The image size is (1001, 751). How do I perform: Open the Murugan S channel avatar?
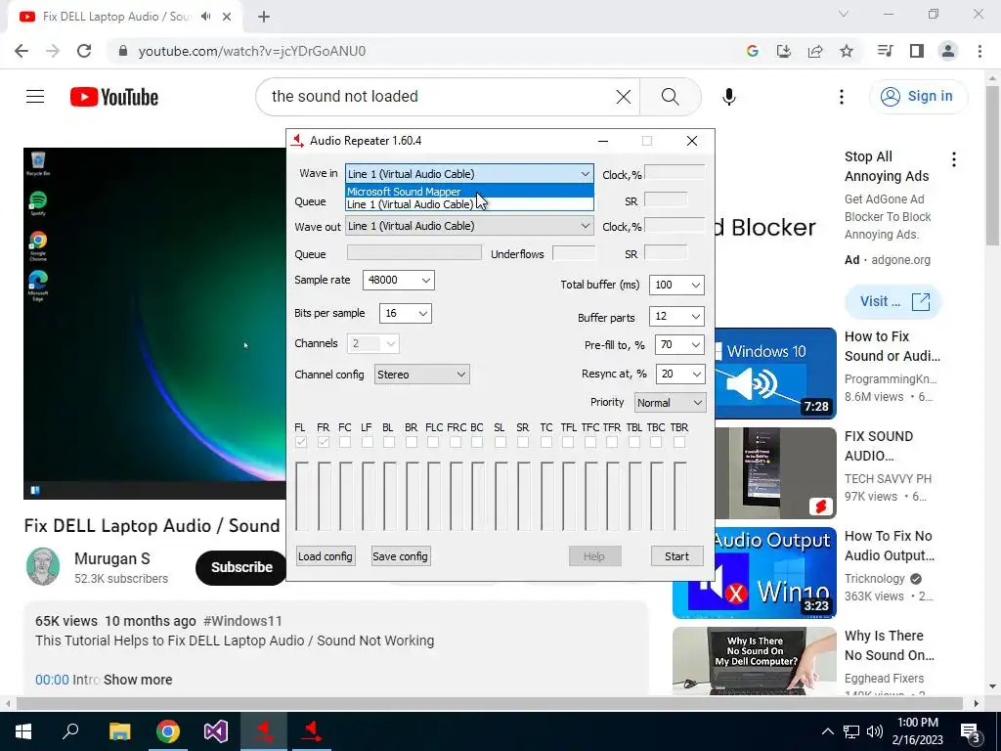click(x=43, y=566)
